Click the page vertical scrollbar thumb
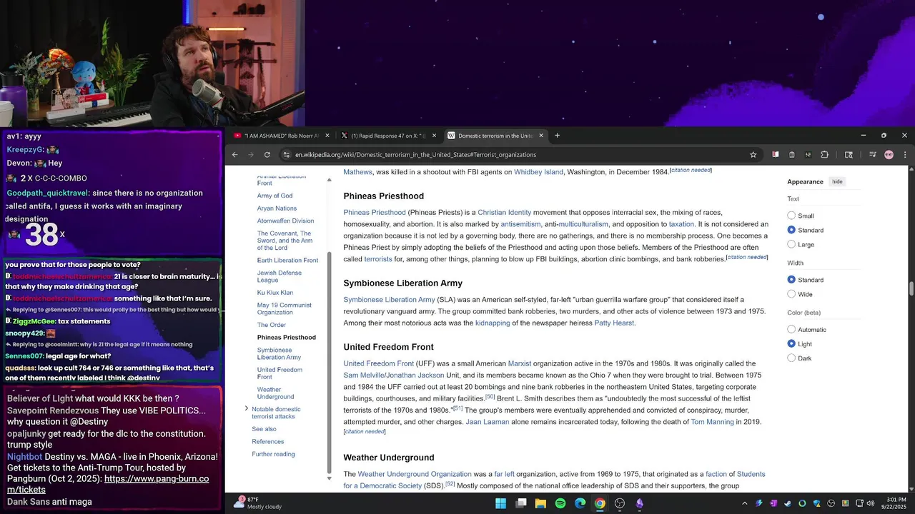 (911, 288)
